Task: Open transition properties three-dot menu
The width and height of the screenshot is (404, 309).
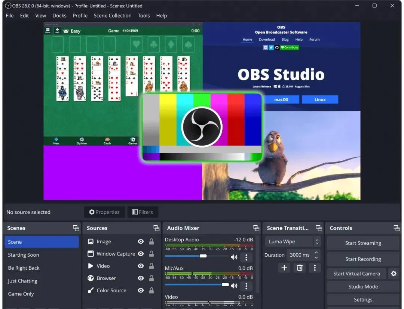Action: tap(315, 268)
